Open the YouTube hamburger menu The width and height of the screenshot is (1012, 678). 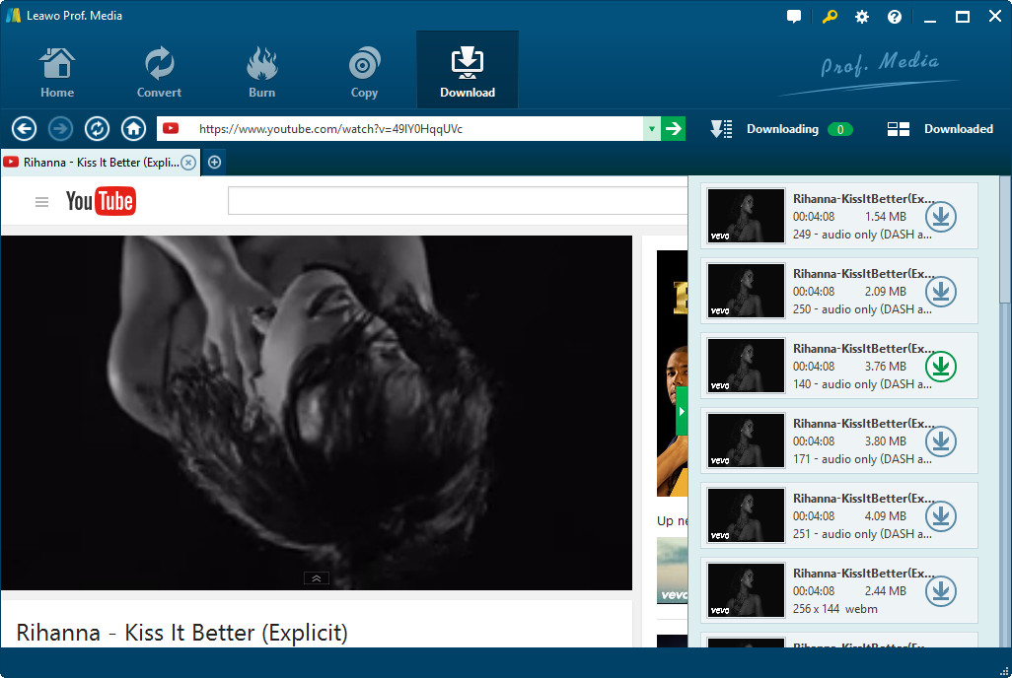[x=41, y=202]
